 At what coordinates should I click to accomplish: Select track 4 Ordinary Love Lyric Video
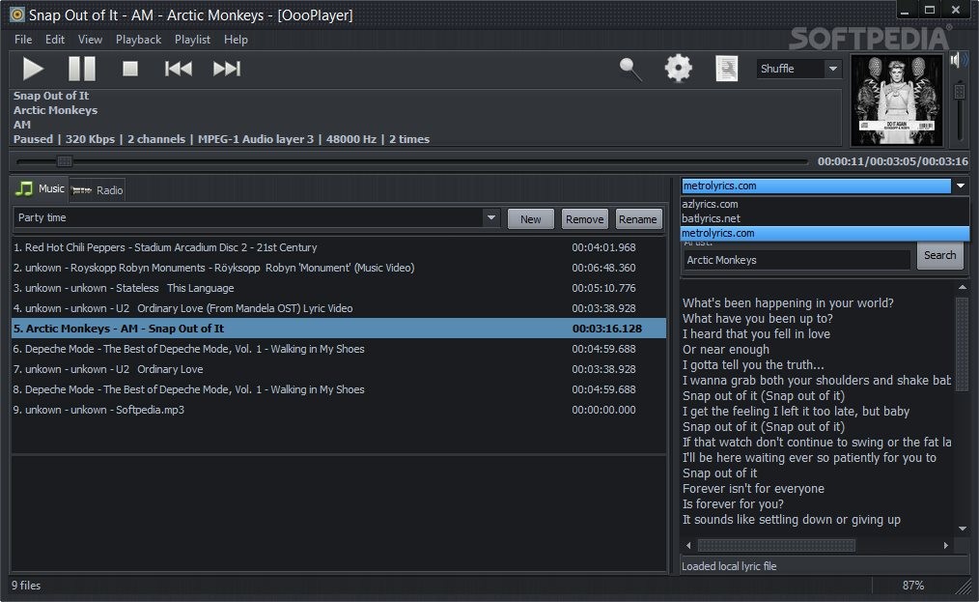[x=339, y=308]
